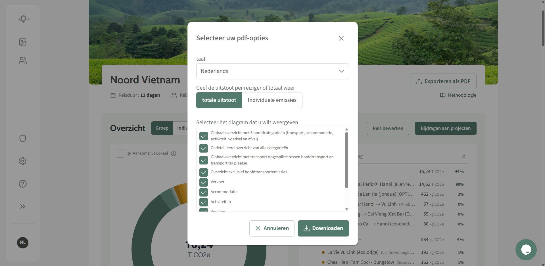545x266 pixels.
Task: Close the pdf-opties dialog
Action: (341, 38)
